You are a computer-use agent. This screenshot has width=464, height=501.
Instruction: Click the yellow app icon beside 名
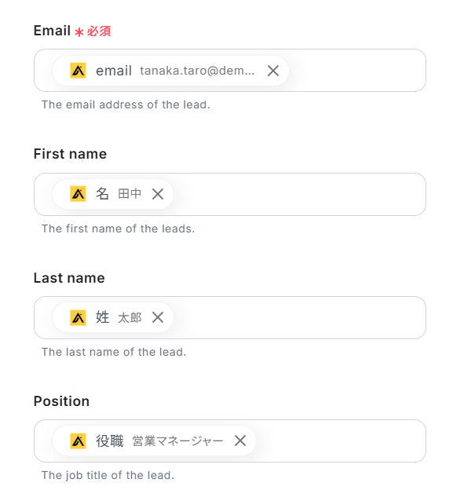(78, 194)
